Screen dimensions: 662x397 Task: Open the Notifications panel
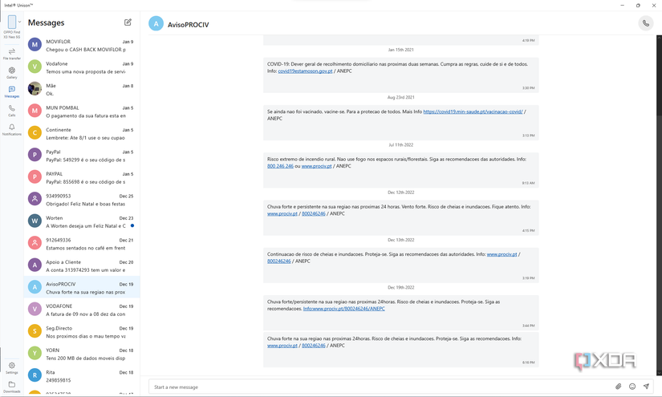11,129
